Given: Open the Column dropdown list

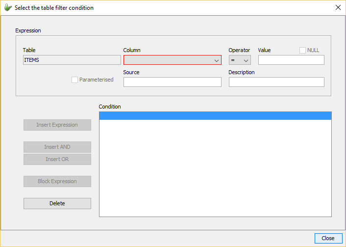Looking at the screenshot, I should [x=172, y=60].
